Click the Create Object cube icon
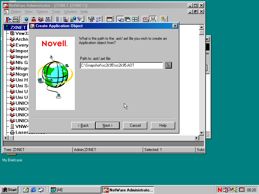Screen dimensions: 259x194 pyautogui.click(x=26, y=19)
